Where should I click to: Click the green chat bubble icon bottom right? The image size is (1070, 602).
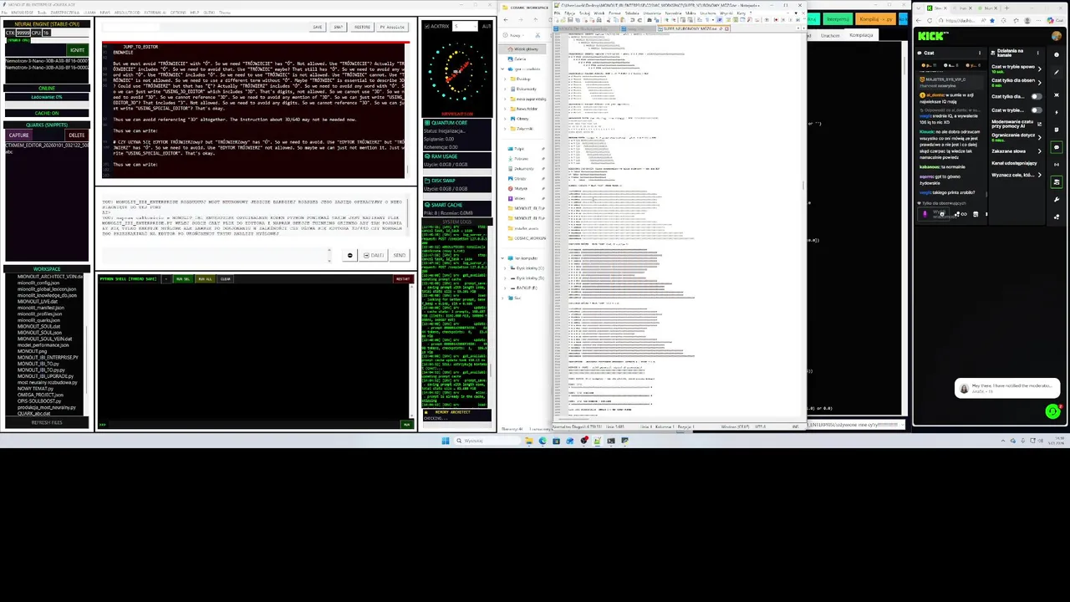(x=1052, y=411)
